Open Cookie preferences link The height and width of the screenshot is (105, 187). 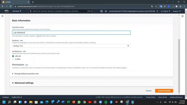click(176, 97)
